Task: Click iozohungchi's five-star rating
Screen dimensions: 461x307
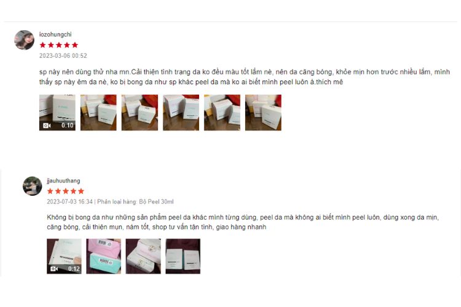Action: (59, 45)
